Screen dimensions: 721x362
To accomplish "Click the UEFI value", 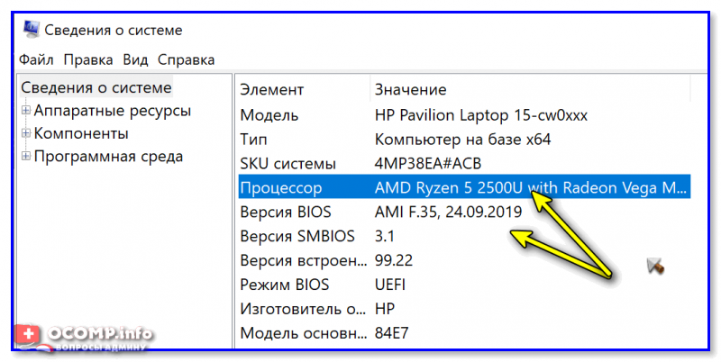I will (390, 285).
